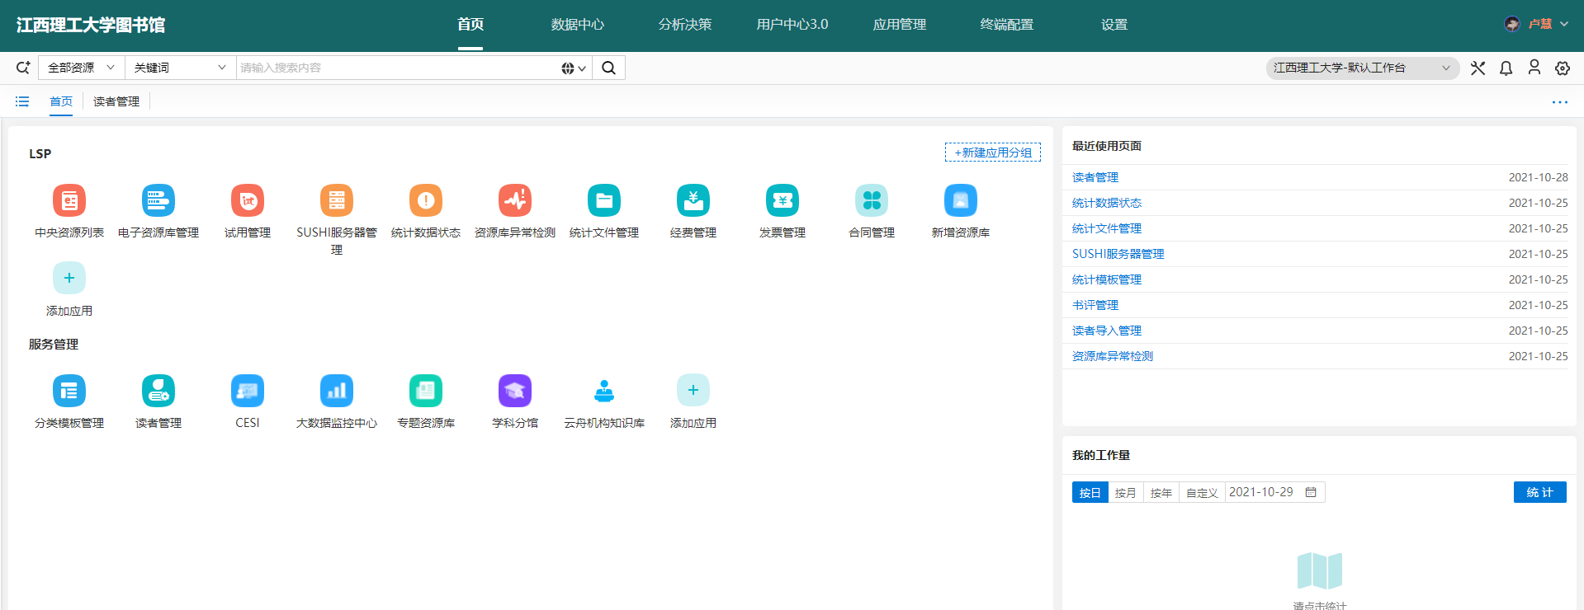This screenshot has height=610, width=1584.
Task: Click the +新建应用分组 button
Action: coord(992,152)
